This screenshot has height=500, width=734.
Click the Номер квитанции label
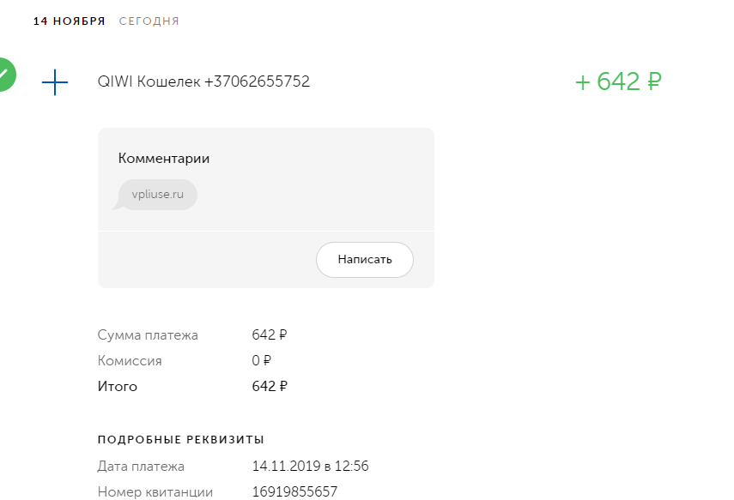tap(155, 492)
